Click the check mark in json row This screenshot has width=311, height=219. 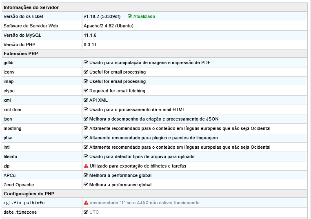[x=86, y=119]
